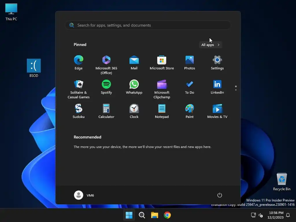Open the Paint app
The image size is (296, 222).
tap(190, 111)
